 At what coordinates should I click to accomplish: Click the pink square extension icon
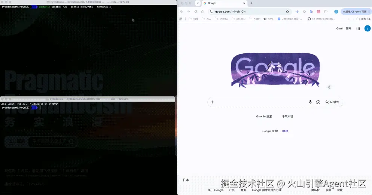tap(318, 12)
